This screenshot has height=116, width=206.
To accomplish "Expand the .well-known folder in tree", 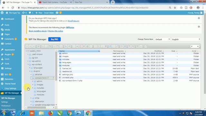I will (x=28, y=54).
